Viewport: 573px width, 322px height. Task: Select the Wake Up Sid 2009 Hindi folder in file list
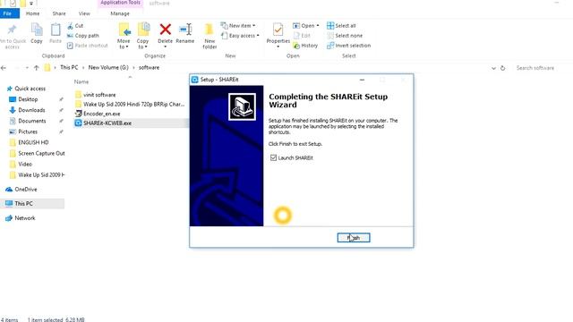130,104
